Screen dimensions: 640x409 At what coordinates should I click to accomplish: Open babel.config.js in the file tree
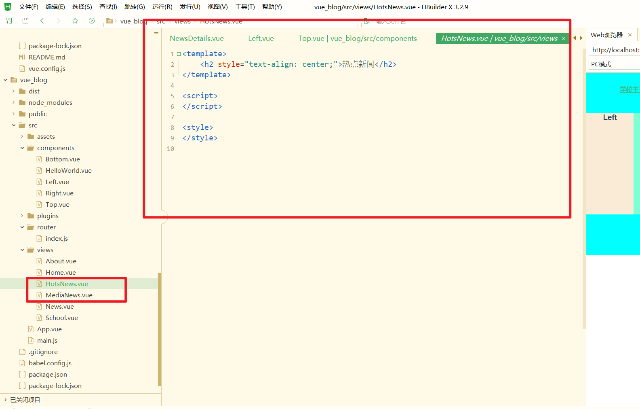50,363
